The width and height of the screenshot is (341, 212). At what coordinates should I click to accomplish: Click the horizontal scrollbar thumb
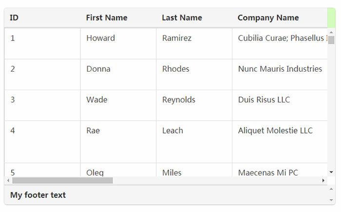tap(62, 180)
